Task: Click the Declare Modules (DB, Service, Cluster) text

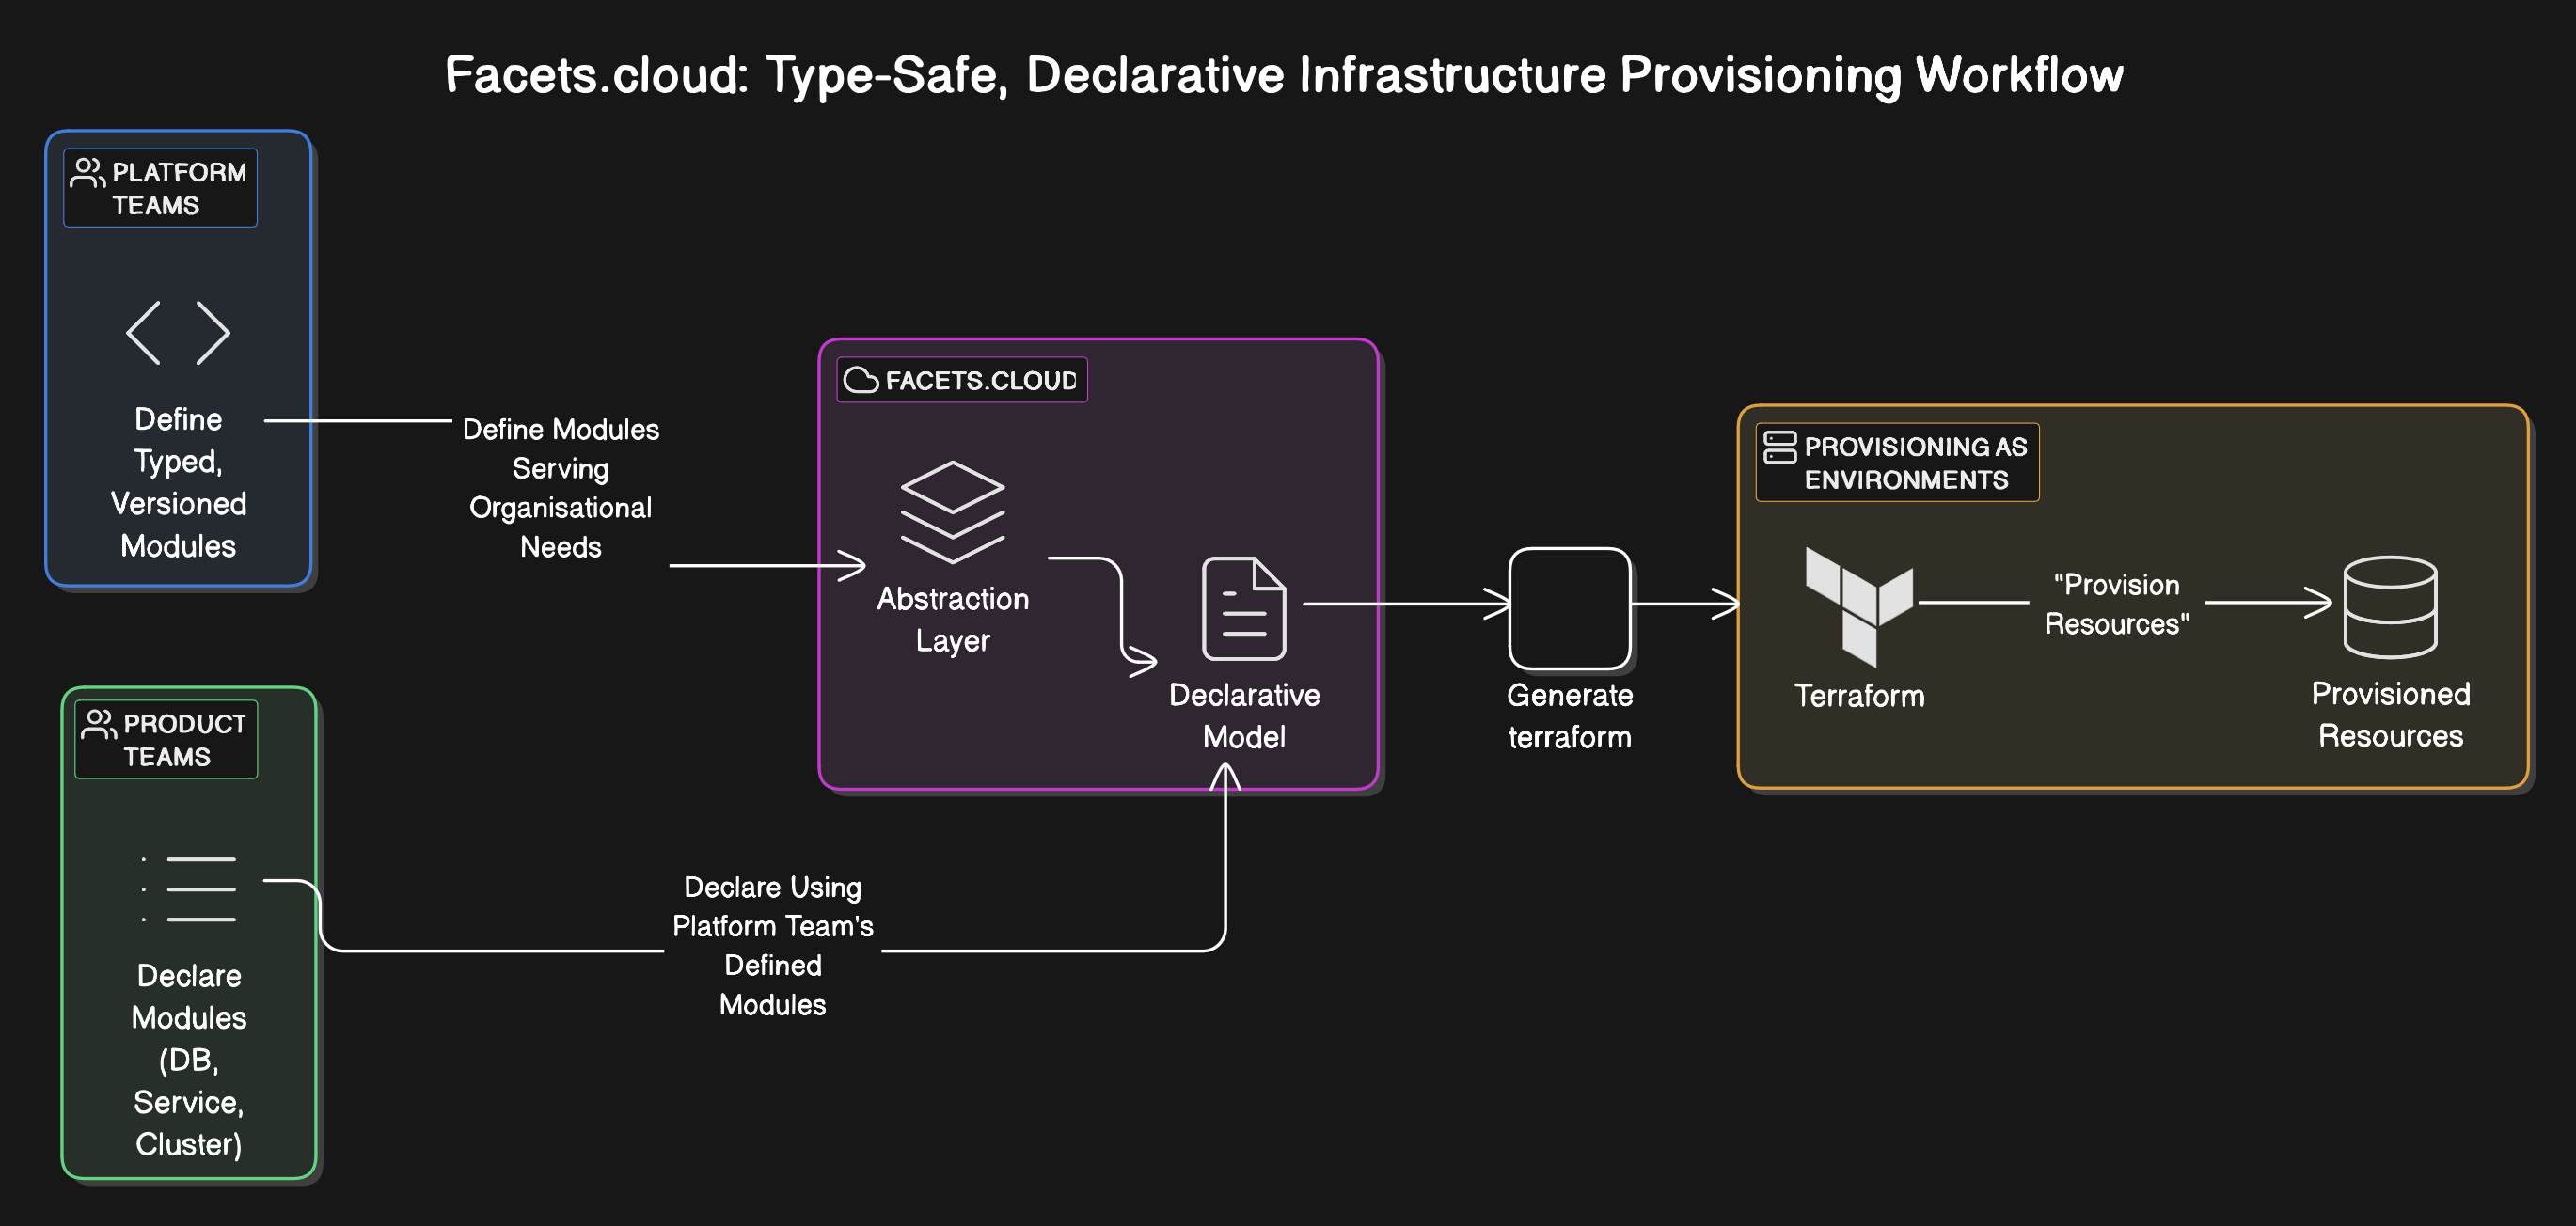Action: [188, 1059]
